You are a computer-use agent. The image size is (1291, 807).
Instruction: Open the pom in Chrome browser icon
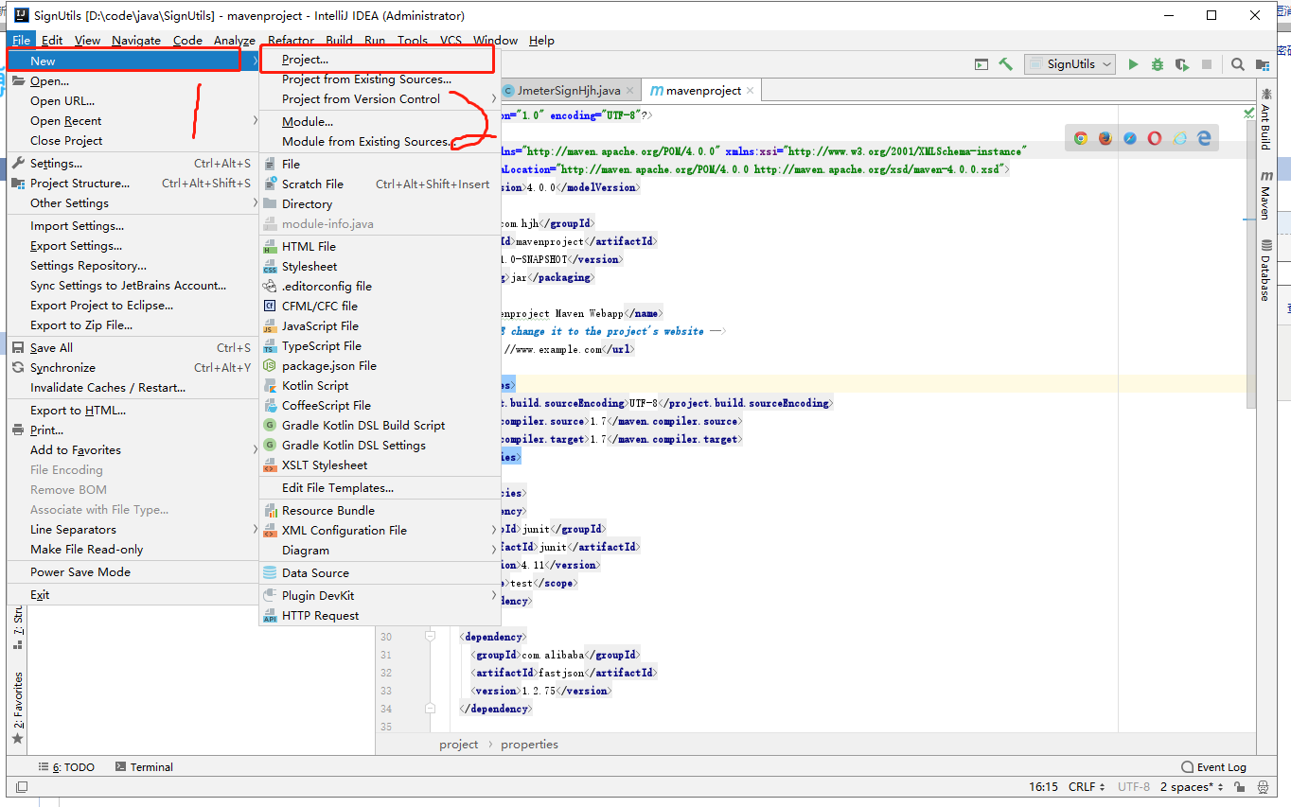point(1081,138)
